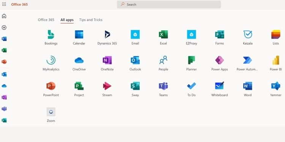Open the Sway app icon
Screen dimensions: 285x142
click(x=135, y=86)
